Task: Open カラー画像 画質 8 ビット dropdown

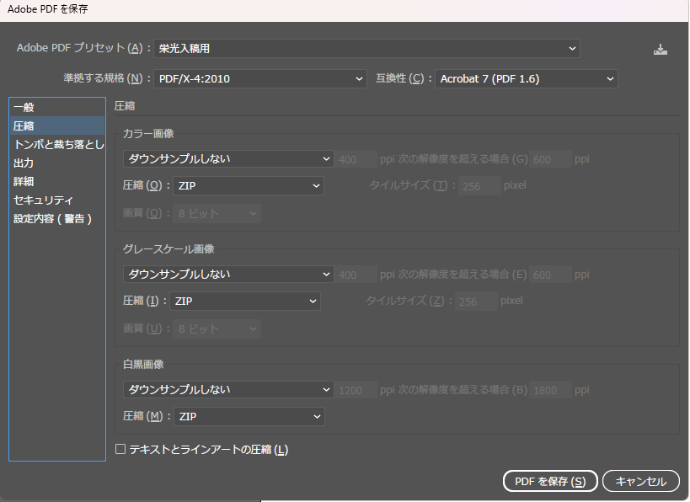Action: pos(217,213)
